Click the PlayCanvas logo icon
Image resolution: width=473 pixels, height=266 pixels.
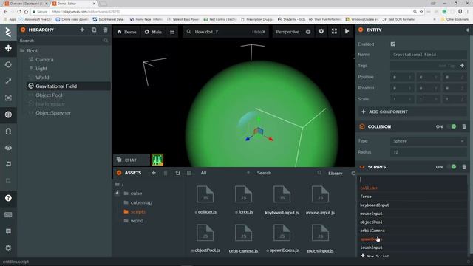(8, 32)
